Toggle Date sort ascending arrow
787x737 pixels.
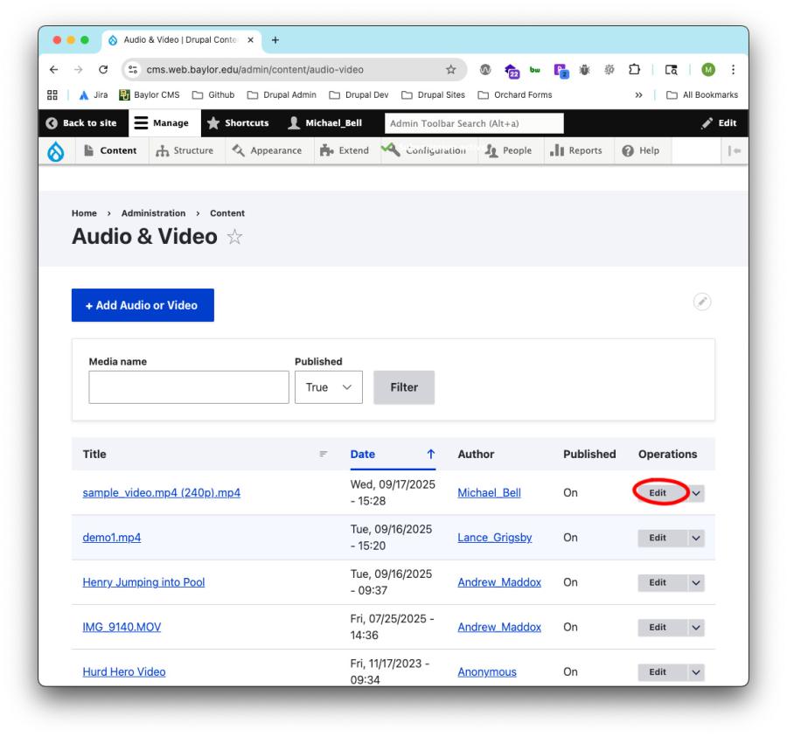(430, 454)
